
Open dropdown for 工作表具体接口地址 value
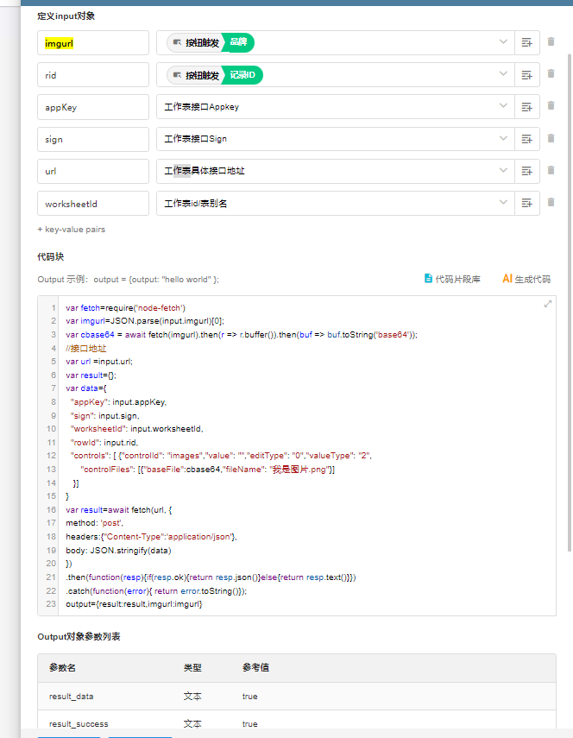tap(503, 171)
